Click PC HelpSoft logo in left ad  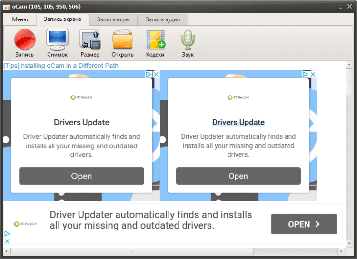81,97
